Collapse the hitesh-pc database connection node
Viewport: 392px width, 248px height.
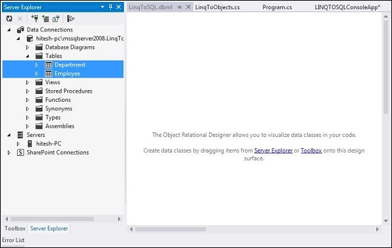coord(18,39)
